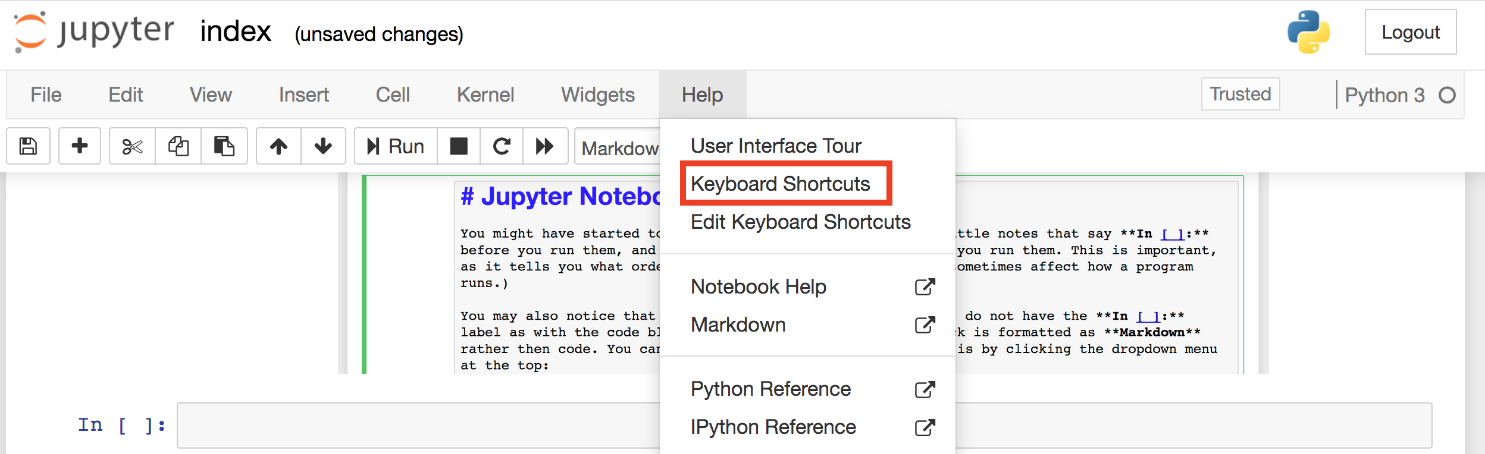Image resolution: width=1485 pixels, height=454 pixels.
Task: Click the Logout button
Action: pos(1411,32)
